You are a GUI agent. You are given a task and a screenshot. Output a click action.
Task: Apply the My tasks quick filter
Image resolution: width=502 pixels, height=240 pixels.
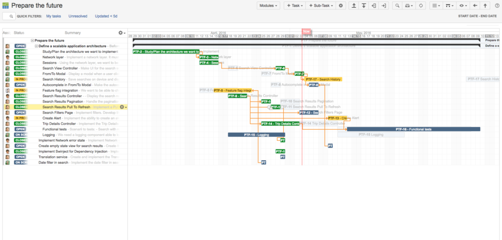(53, 16)
